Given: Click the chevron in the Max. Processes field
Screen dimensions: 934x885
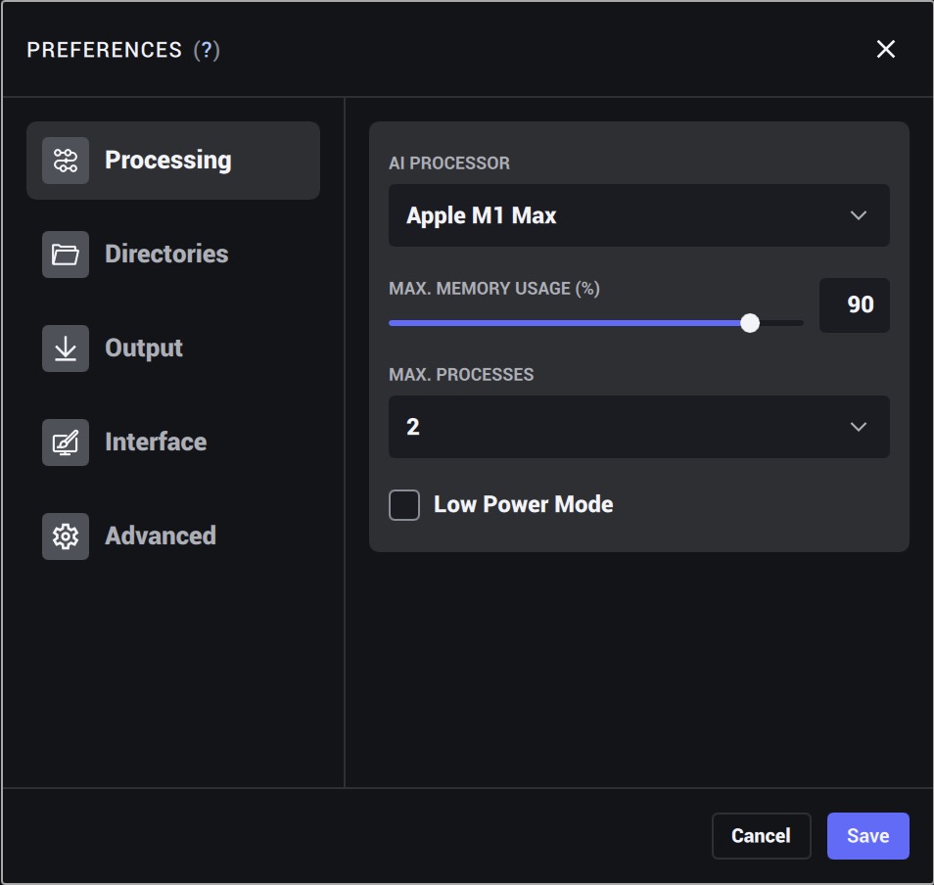Looking at the screenshot, I should [x=859, y=427].
